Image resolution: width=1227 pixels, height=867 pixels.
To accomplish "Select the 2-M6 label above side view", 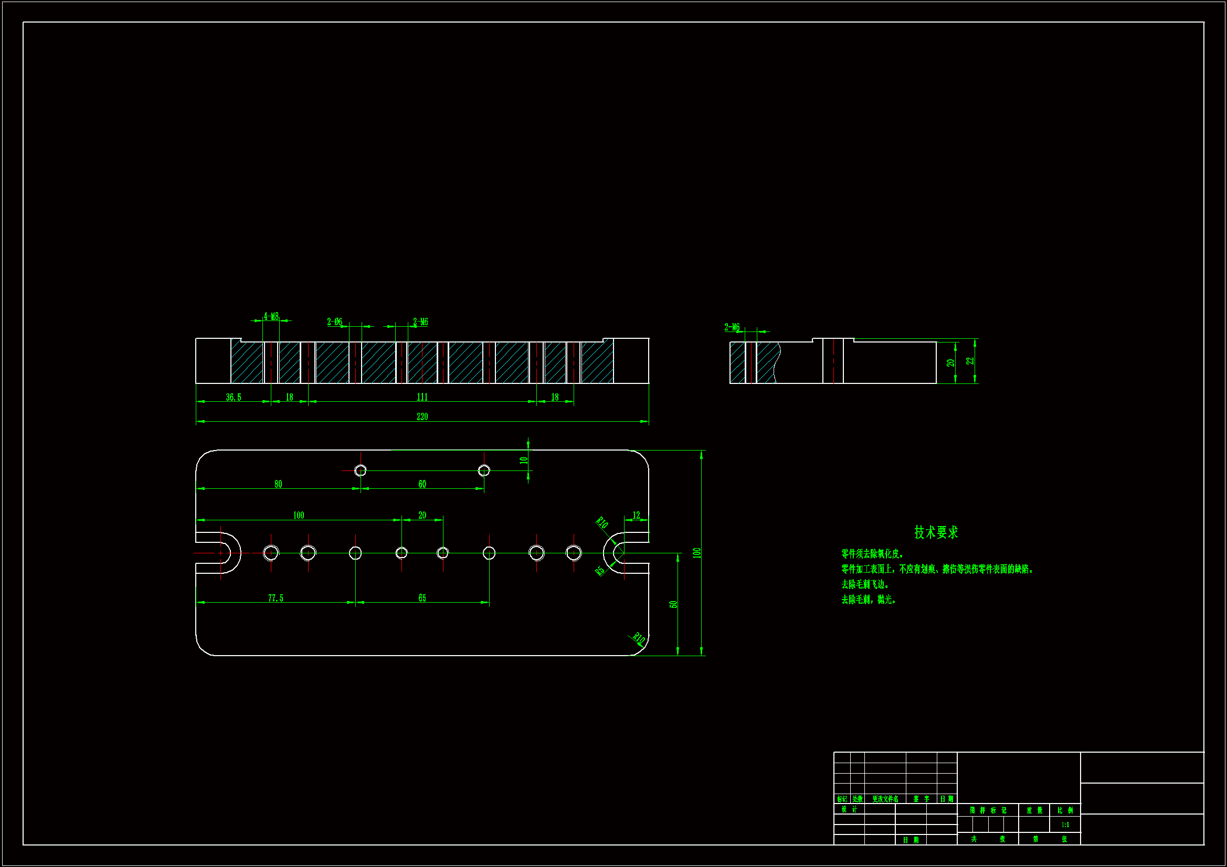I will pos(732,327).
